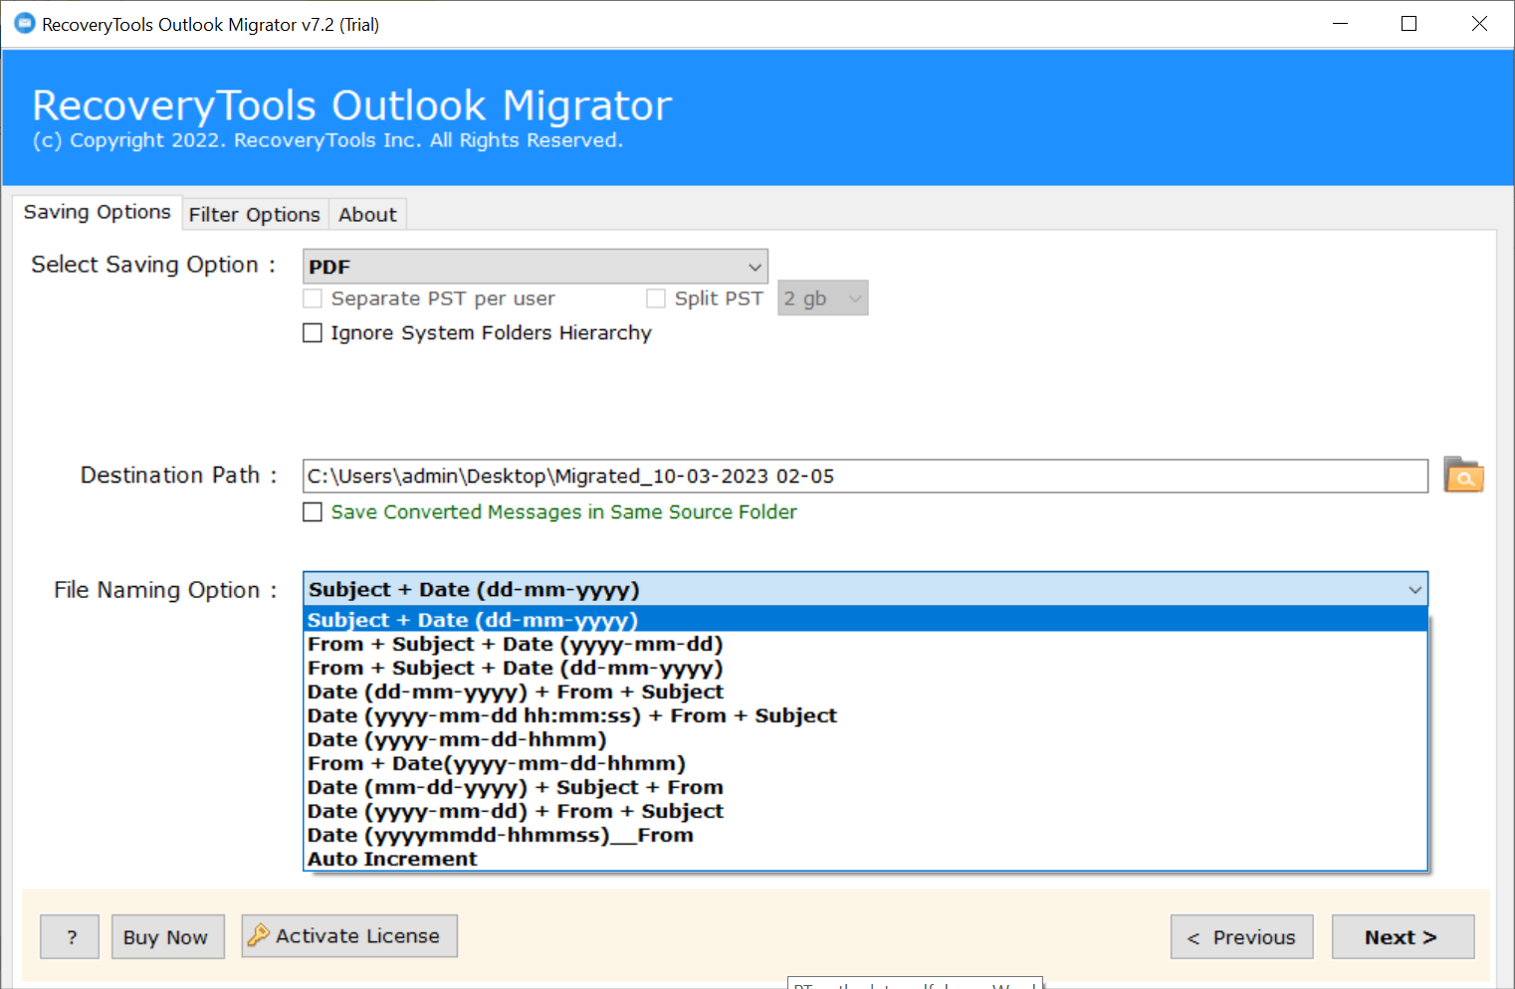
Task: Choose 'Date (yyyy-mm-dd hh:mm:ss) + From + Subject'
Action: (865, 715)
